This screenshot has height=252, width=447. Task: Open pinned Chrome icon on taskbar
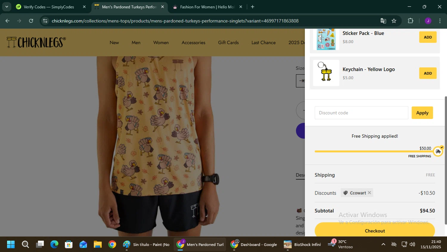coord(112,245)
